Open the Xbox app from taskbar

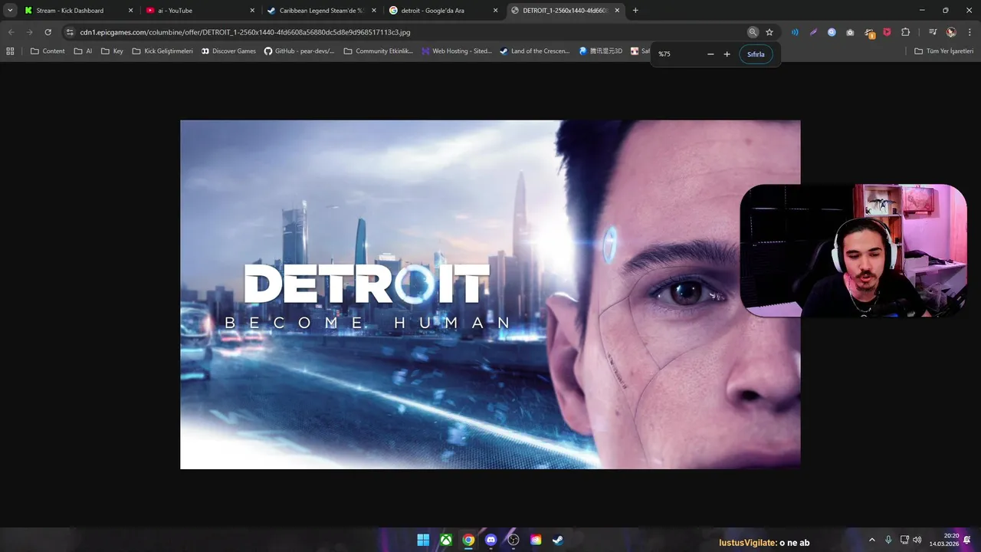coord(445,540)
